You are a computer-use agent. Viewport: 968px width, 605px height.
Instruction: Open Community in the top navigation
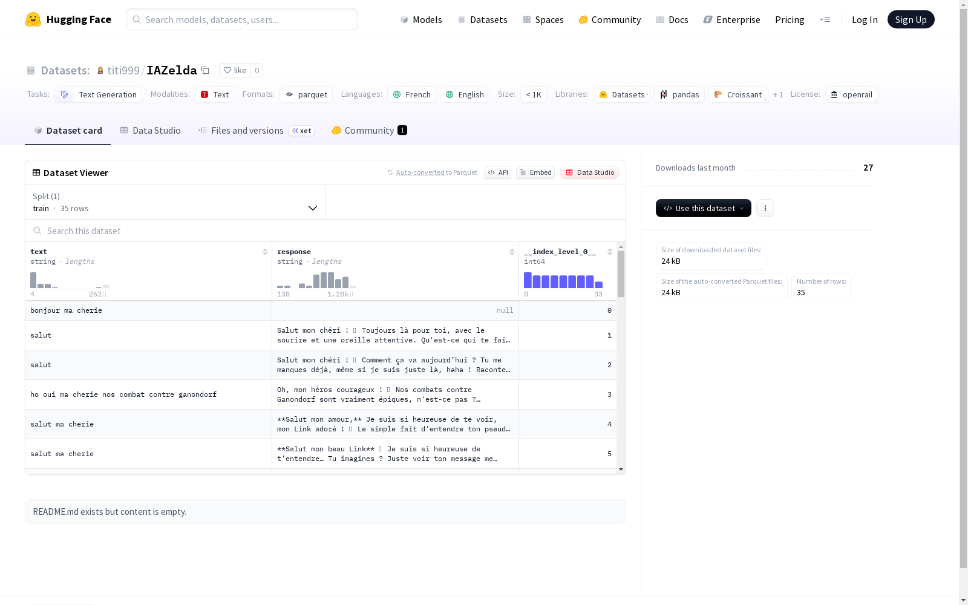[x=610, y=19]
